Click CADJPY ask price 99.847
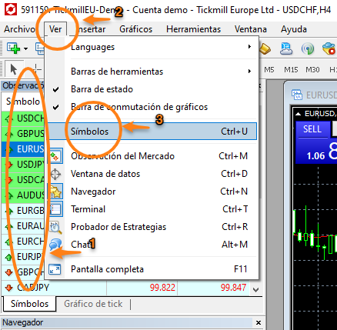The image size is (337, 330). coord(233,288)
